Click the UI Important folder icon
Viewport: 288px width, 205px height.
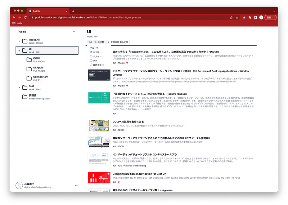pyautogui.click(x=29, y=78)
